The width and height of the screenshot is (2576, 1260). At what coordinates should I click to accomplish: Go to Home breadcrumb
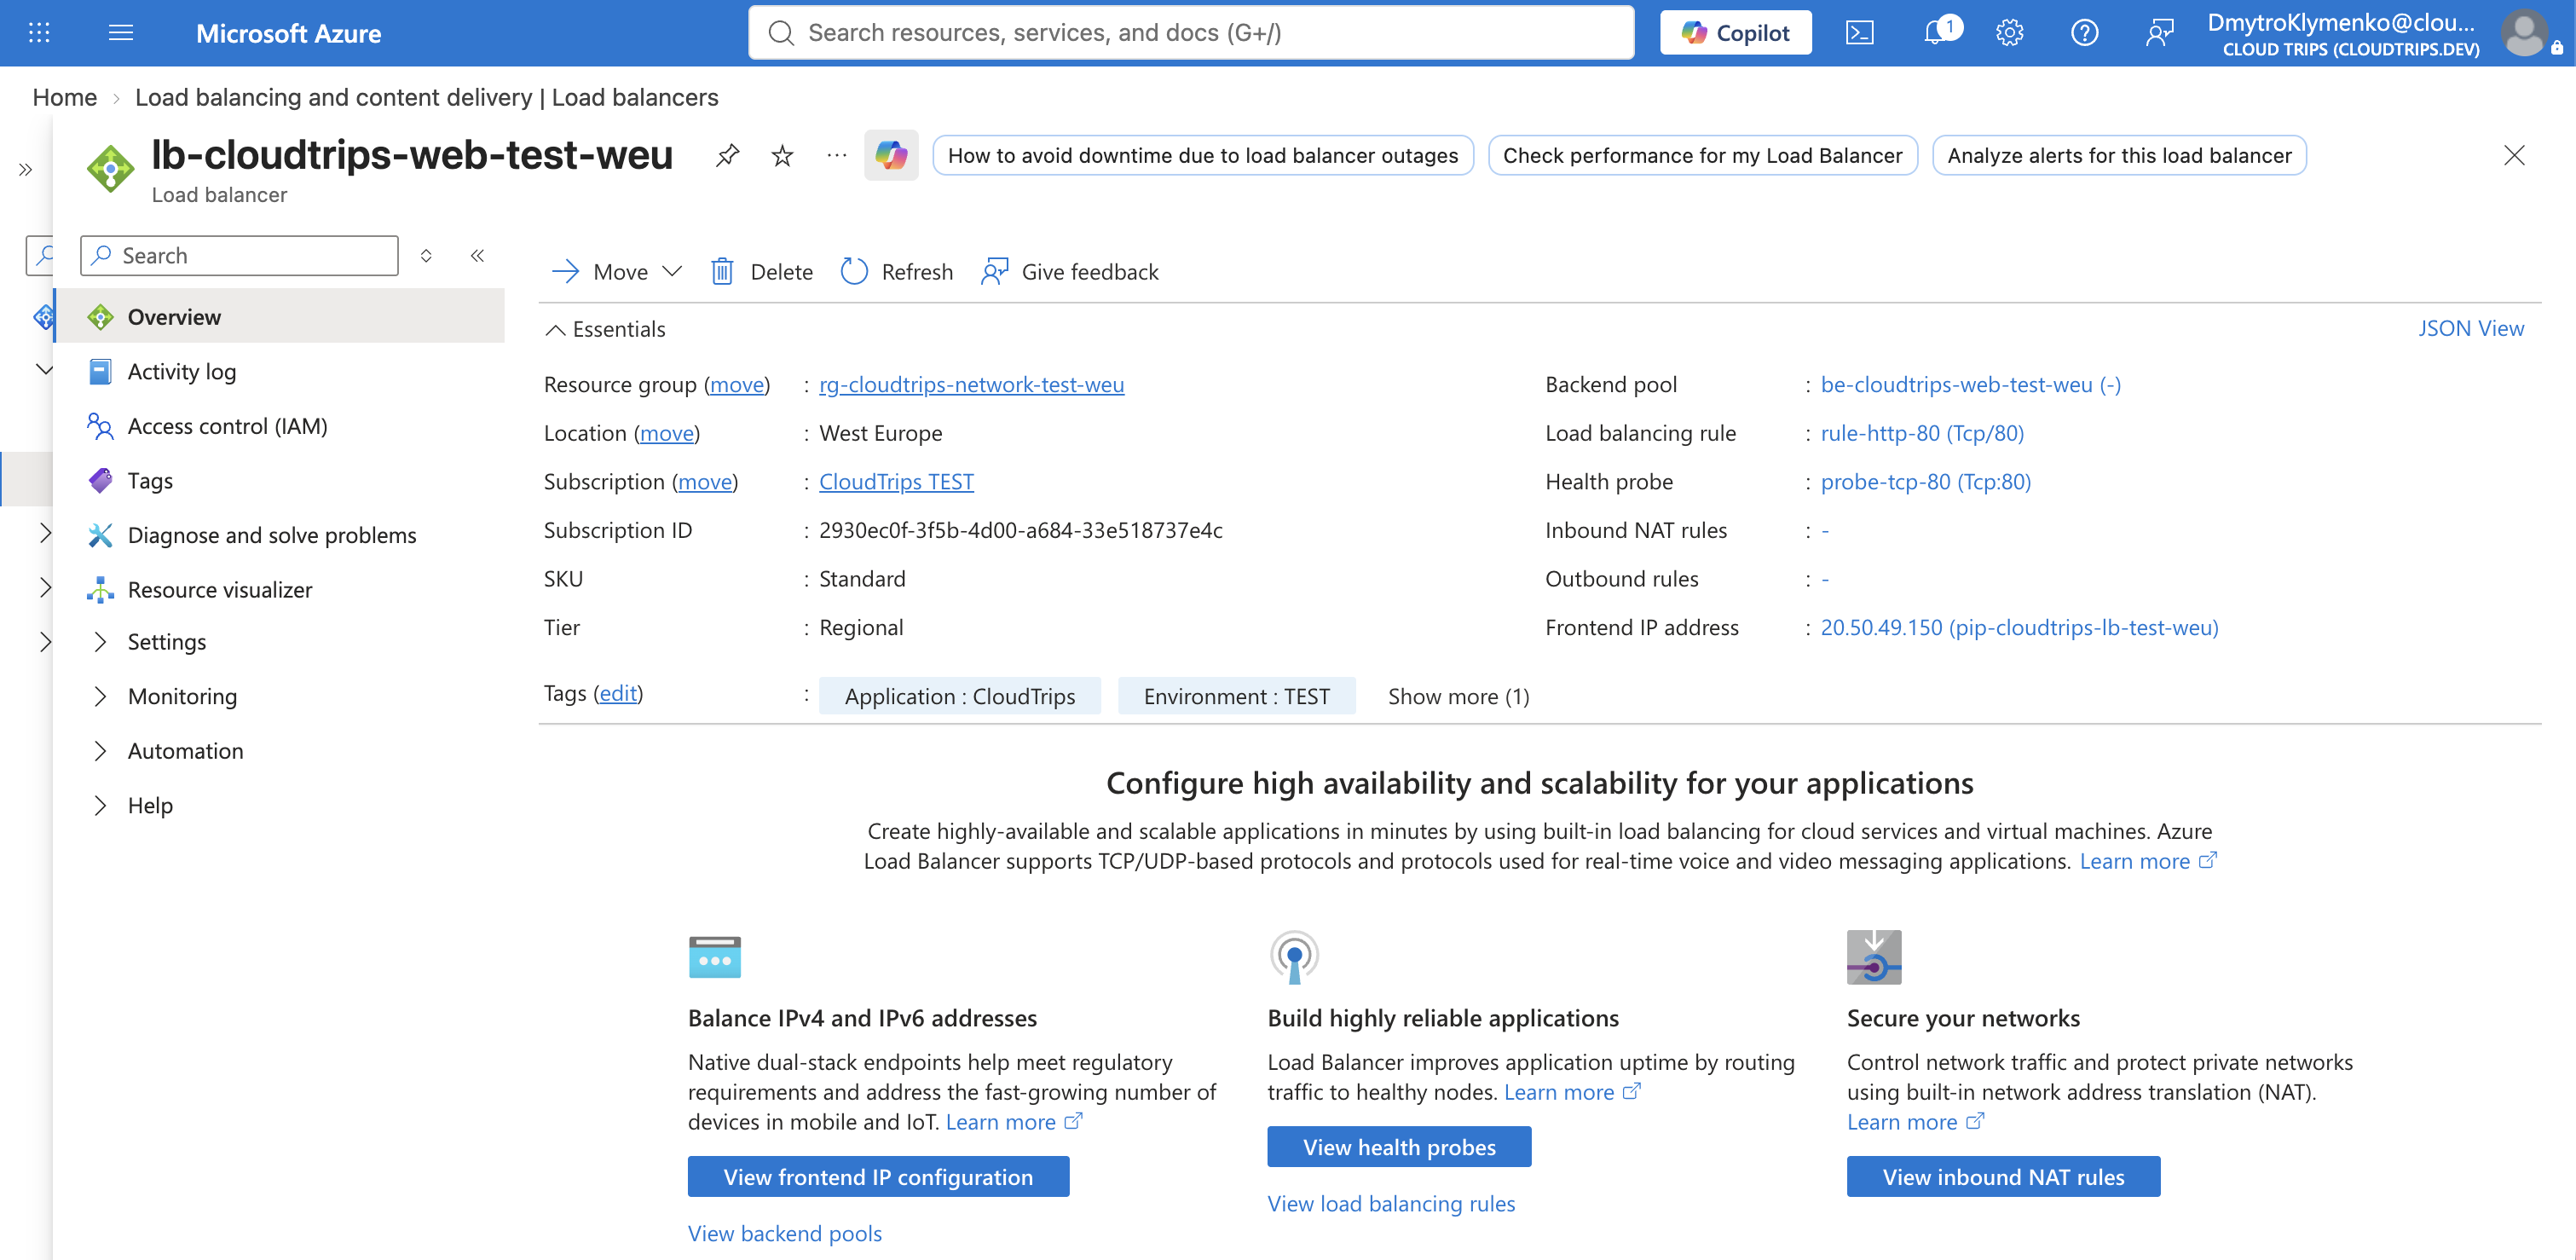tap(65, 97)
